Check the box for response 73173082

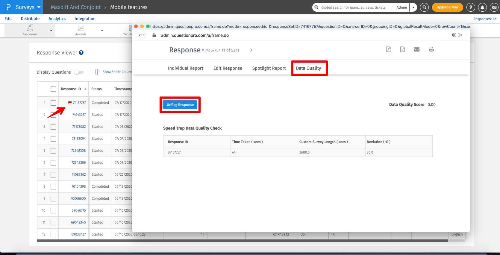(53, 127)
